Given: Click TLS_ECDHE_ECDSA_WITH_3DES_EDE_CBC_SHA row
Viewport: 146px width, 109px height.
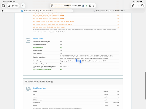Looking at the screenshot, I should pyautogui.click(x=76, y=21).
